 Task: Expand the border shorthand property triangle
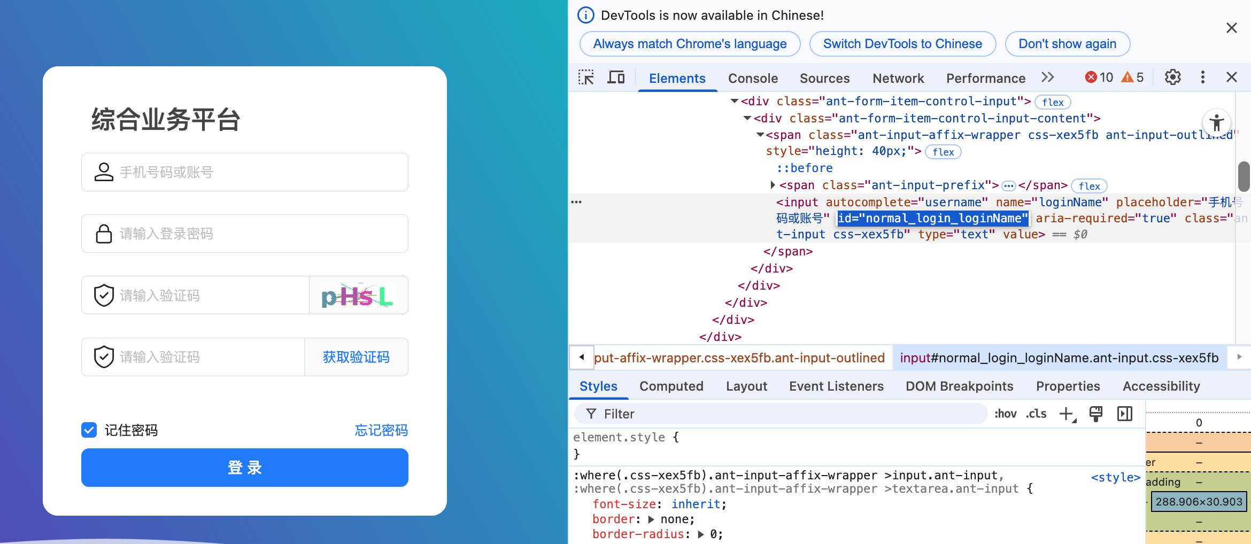(651, 519)
